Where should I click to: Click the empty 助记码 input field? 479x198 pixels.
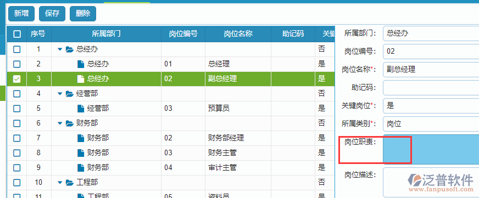tap(431, 88)
